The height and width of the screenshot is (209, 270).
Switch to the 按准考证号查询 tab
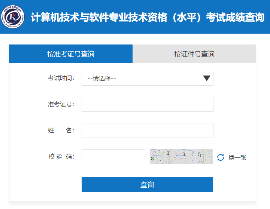pos(71,54)
